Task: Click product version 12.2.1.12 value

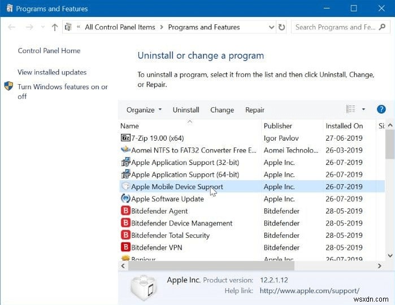Action: [274, 280]
